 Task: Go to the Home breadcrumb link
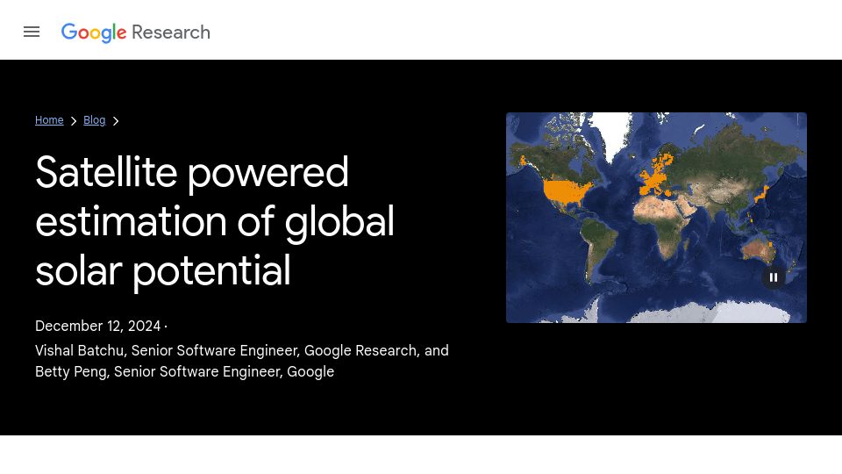49,120
